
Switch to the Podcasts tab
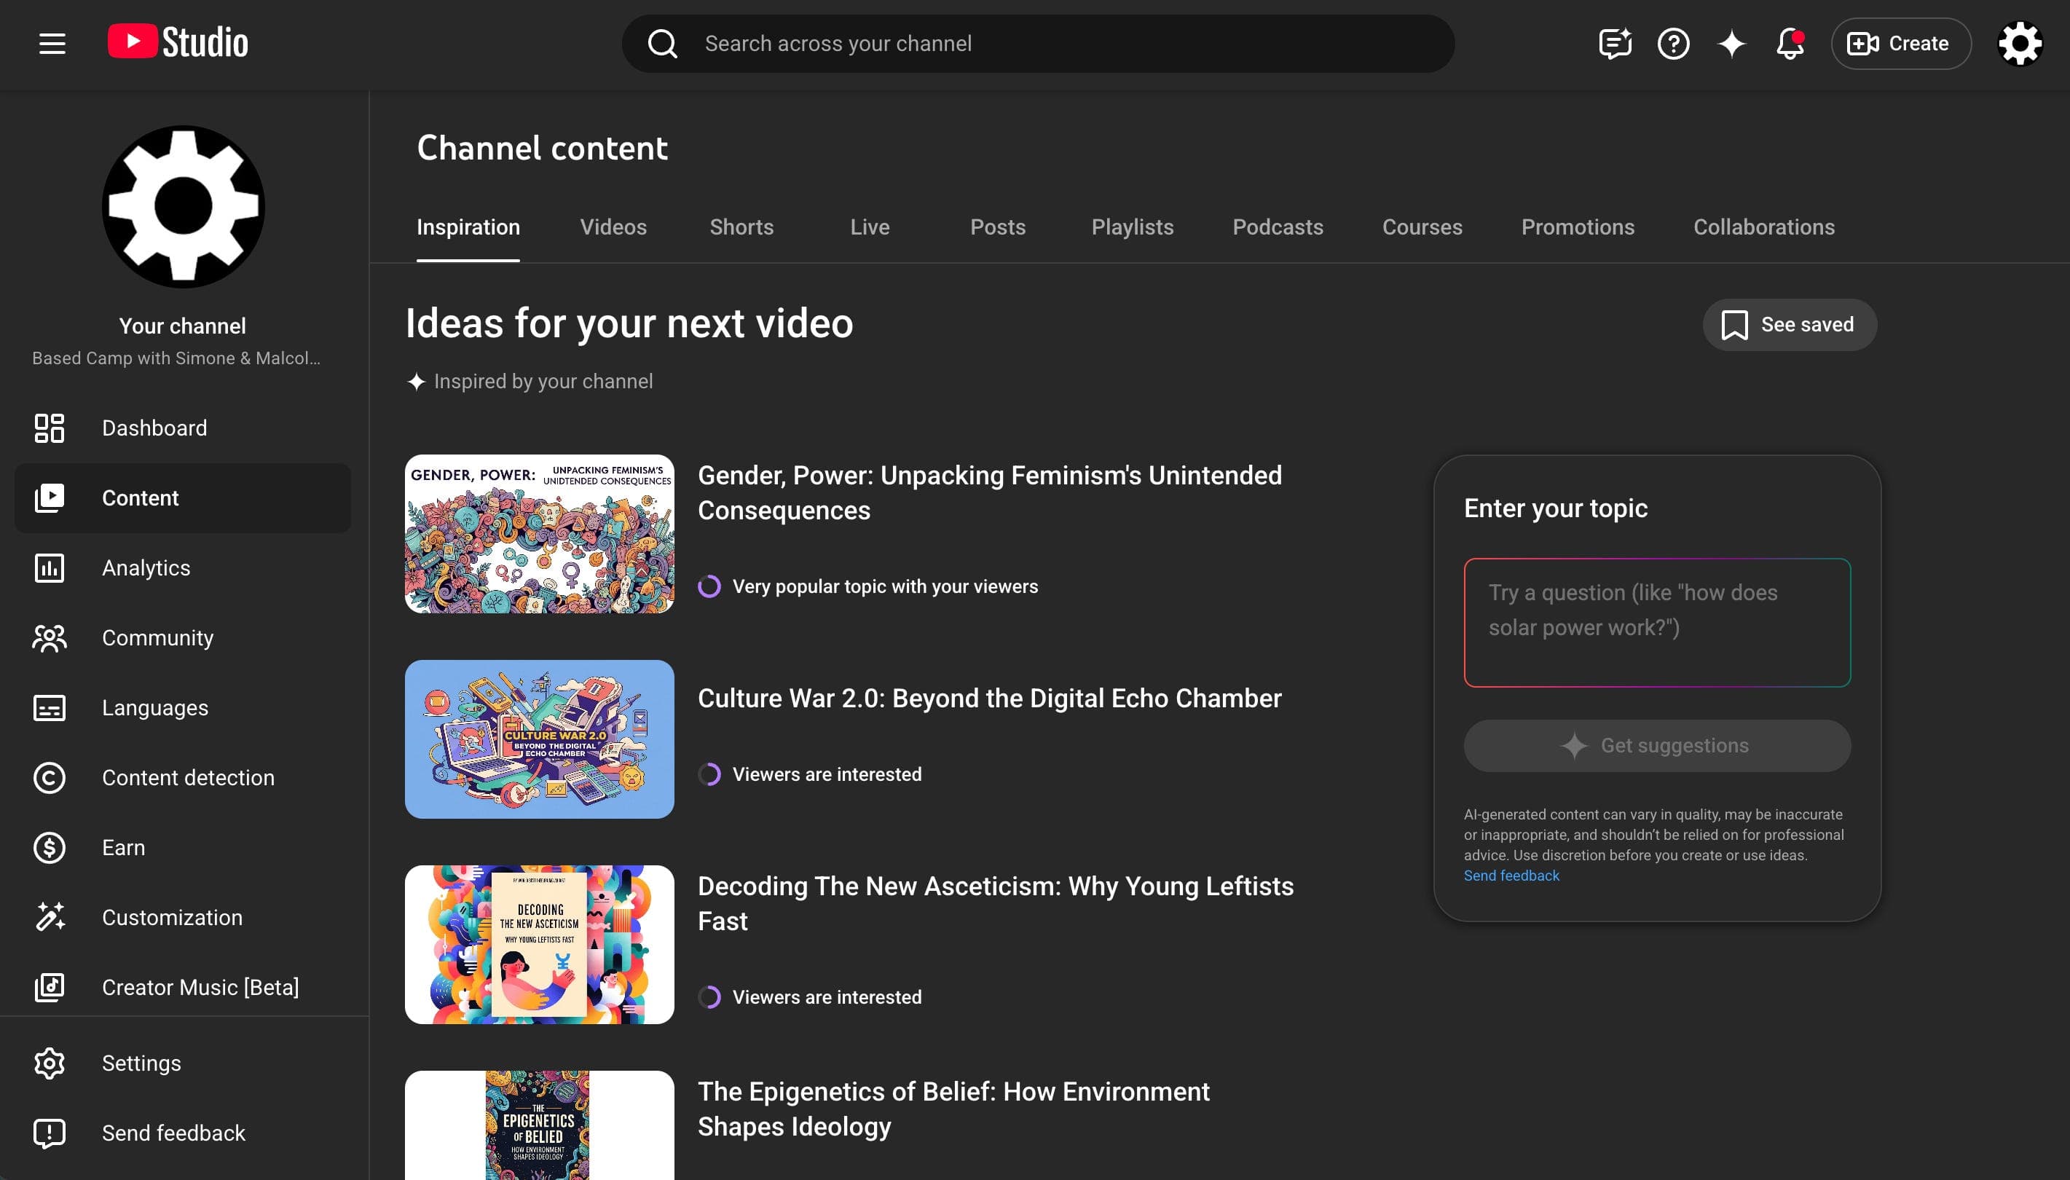point(1278,227)
